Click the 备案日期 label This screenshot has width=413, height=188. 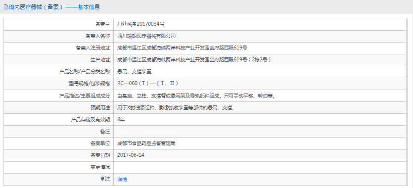[x=100, y=155]
